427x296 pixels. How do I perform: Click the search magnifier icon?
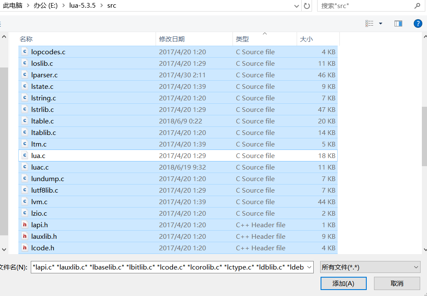pos(417,6)
